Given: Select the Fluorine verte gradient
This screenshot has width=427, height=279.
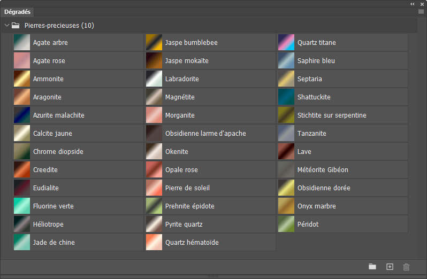Looking at the screenshot, I should [21, 206].
